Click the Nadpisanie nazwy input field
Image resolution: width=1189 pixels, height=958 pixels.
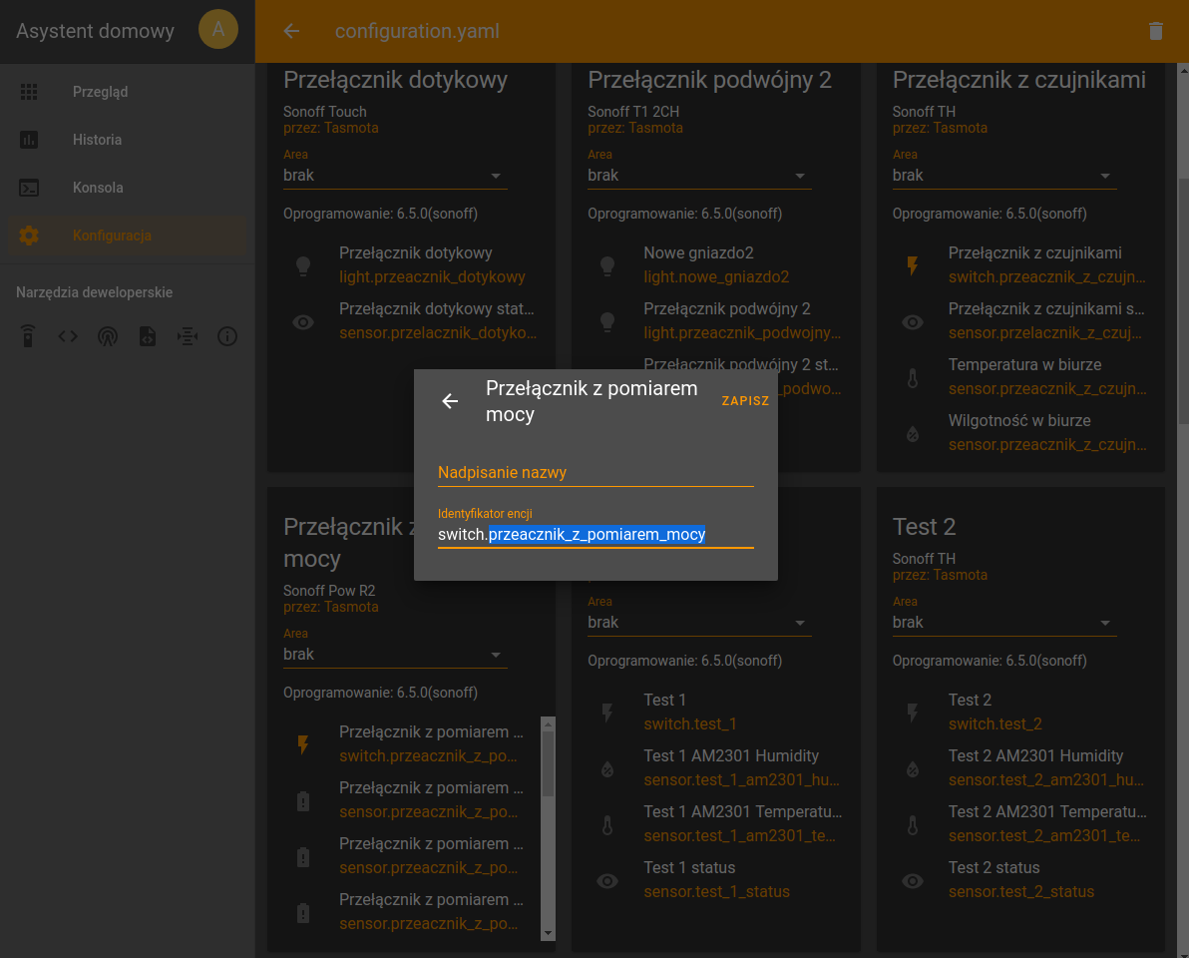tap(596, 473)
